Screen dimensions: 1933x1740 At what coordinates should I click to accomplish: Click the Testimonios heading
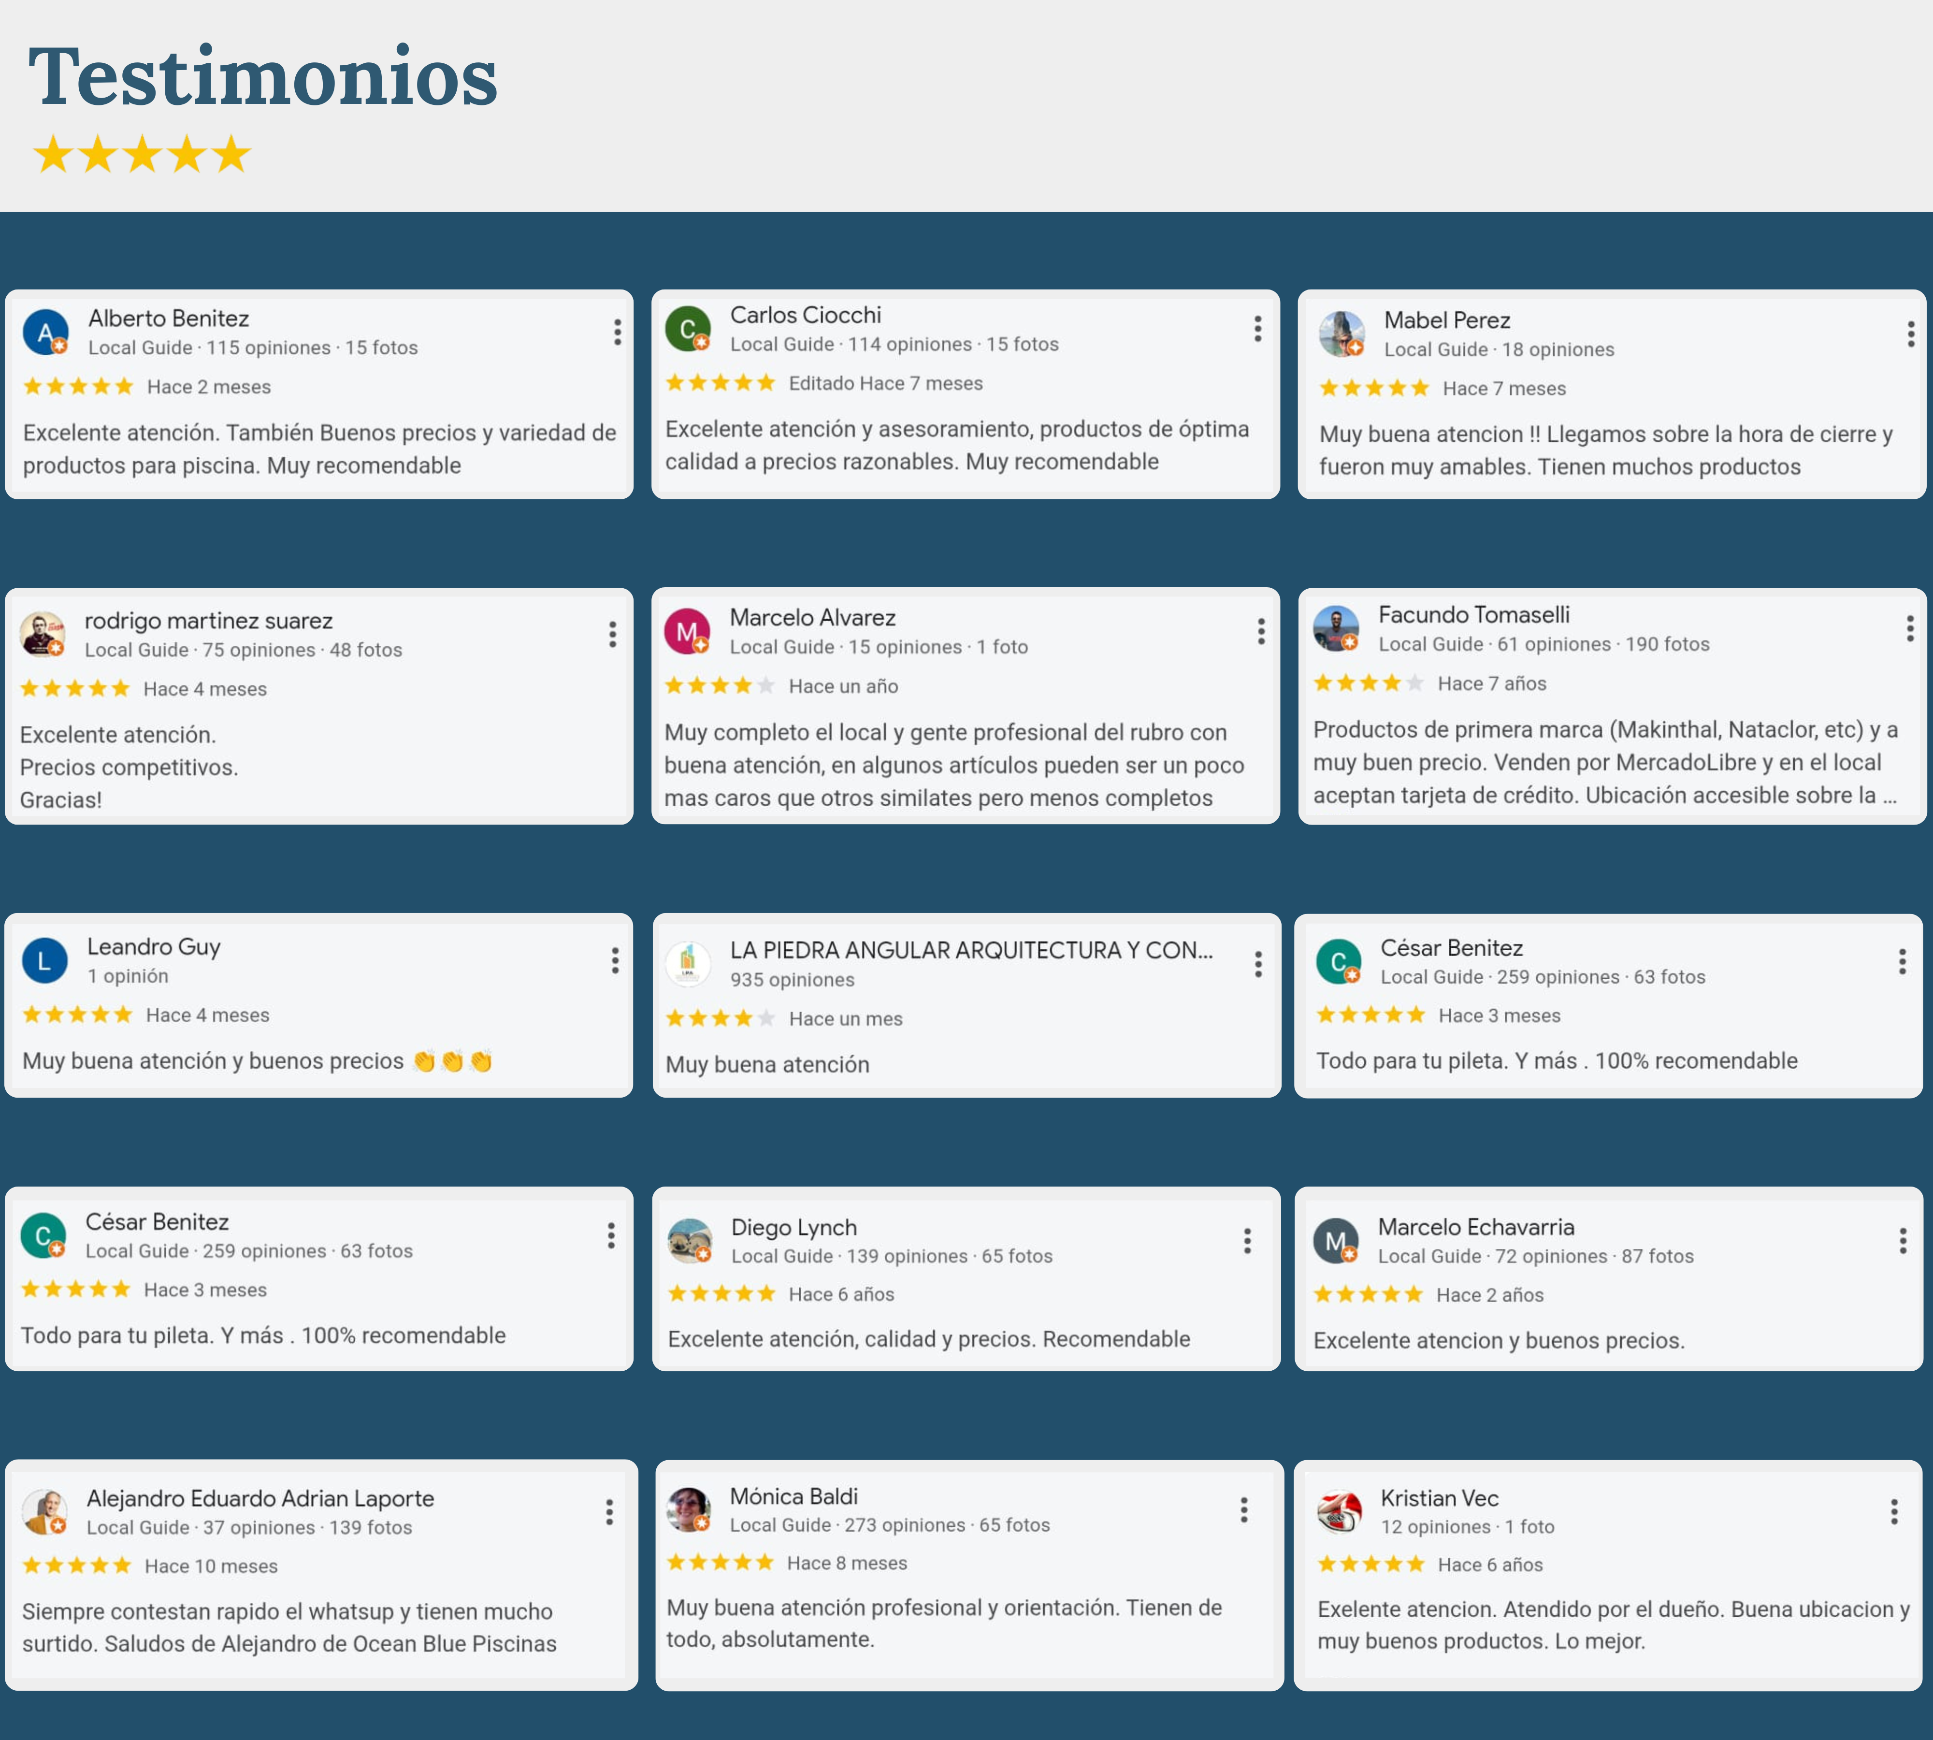[x=263, y=76]
